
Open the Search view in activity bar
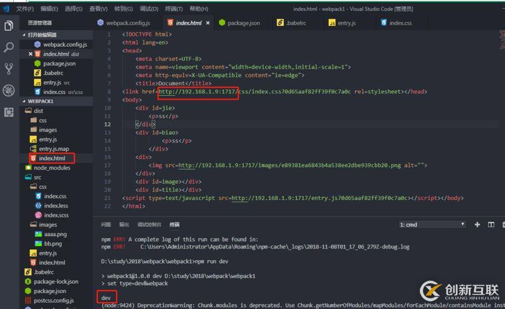tap(9, 47)
